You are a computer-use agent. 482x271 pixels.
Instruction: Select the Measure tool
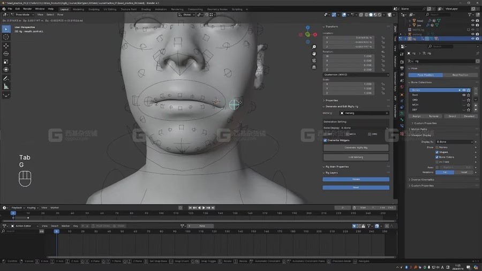6,87
